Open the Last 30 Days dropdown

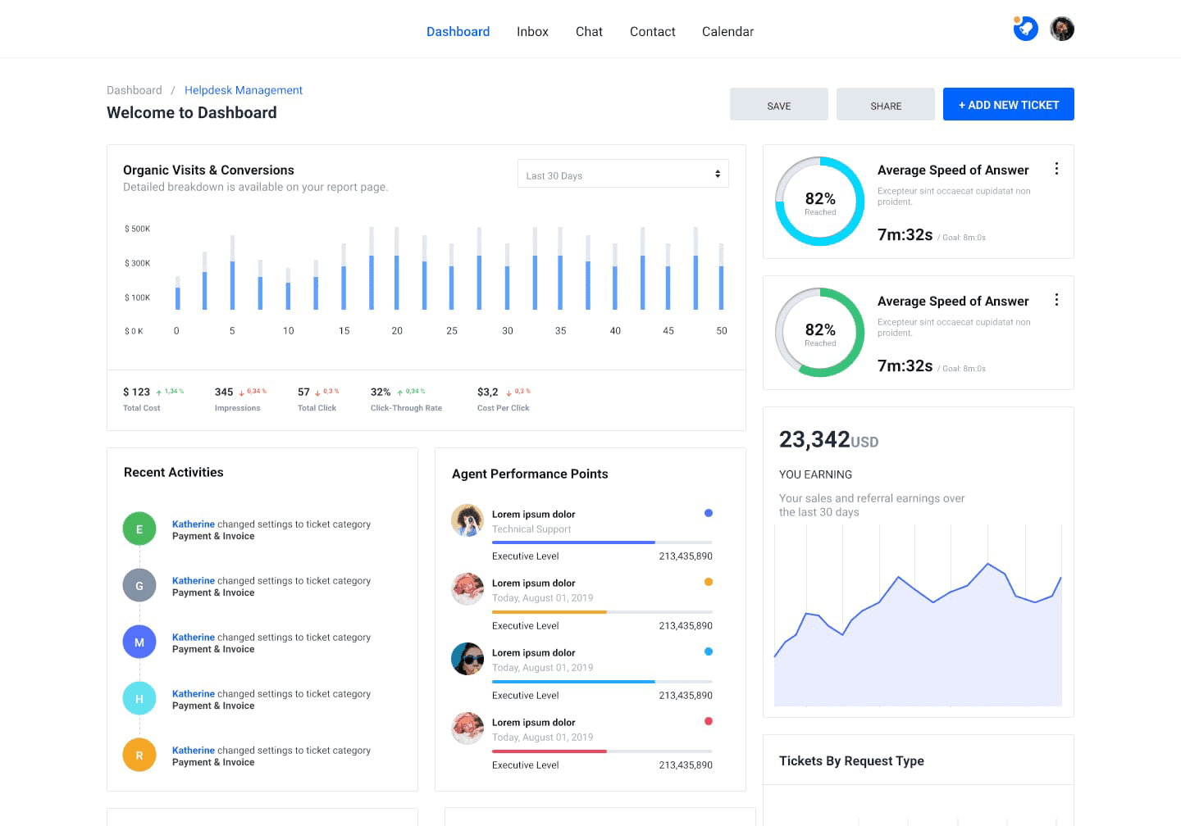click(622, 174)
